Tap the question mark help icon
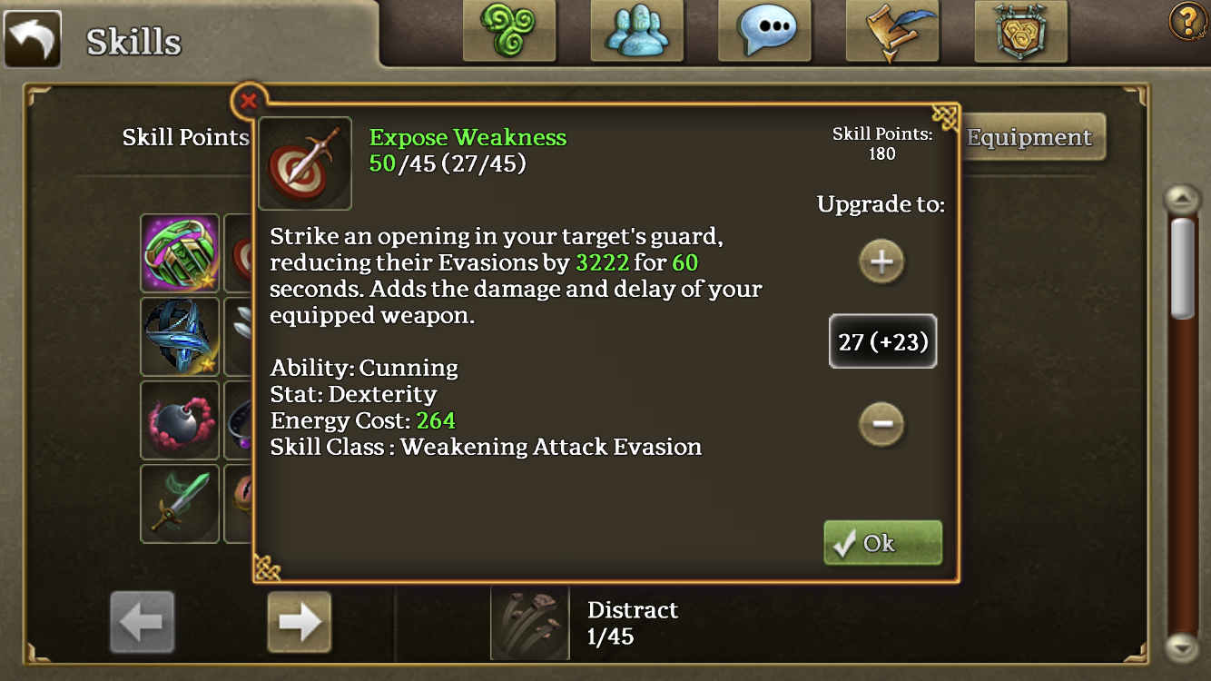Image resolution: width=1211 pixels, height=681 pixels. click(x=1187, y=21)
